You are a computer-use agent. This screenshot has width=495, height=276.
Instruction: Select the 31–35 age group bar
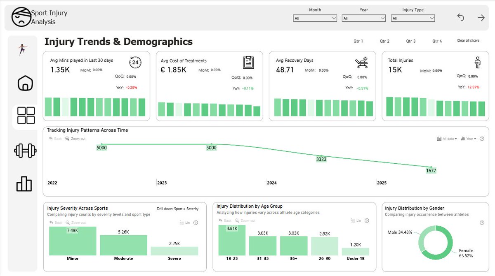262,246
